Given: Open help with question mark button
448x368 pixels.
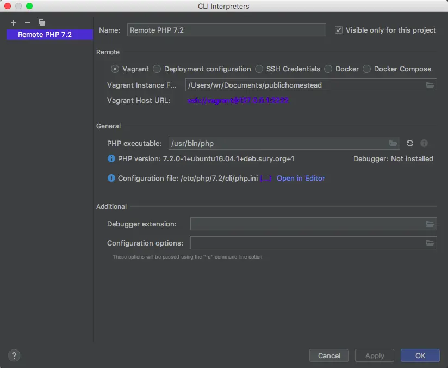Looking at the screenshot, I should tap(14, 355).
